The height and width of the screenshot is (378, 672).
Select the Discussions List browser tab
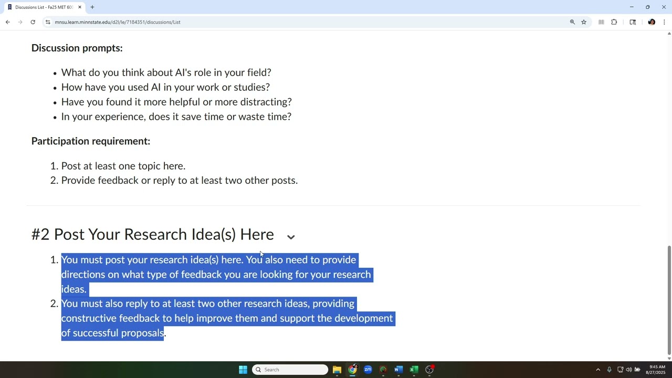click(44, 7)
